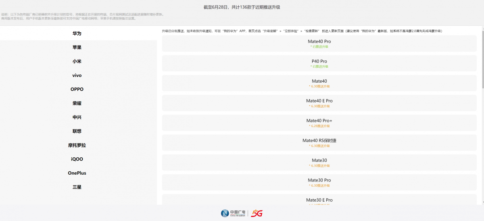Click the P40 Pro model card
484x221 pixels.
tap(319, 63)
